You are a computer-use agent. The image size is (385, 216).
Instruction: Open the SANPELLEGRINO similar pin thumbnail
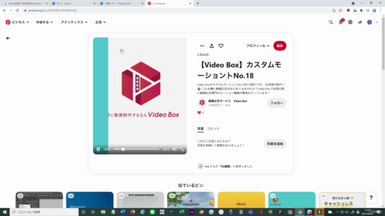pyautogui.click(x=191, y=200)
